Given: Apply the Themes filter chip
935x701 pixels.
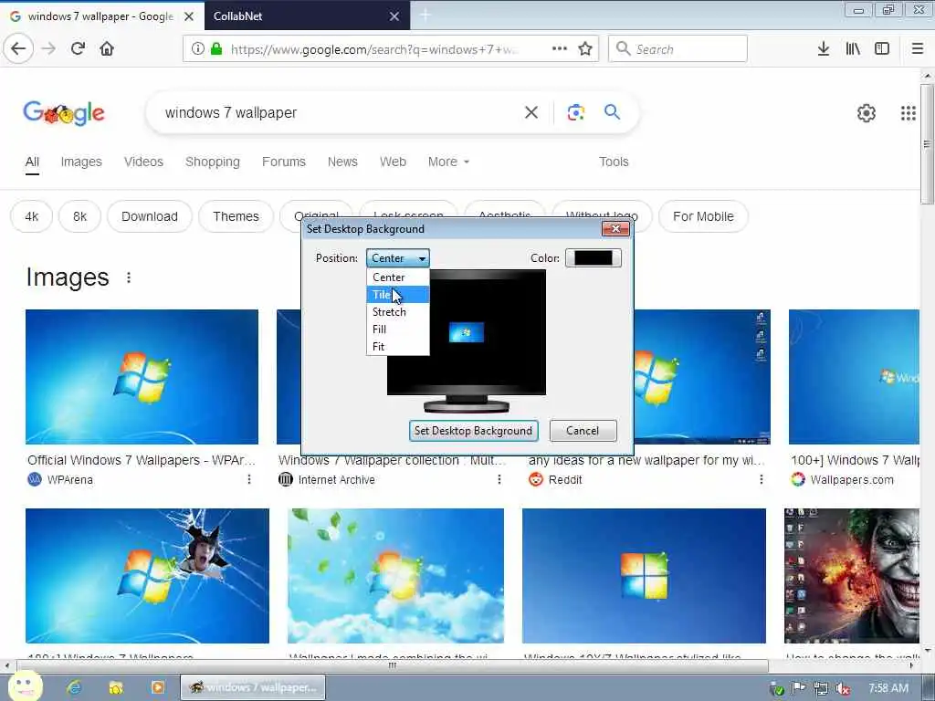Looking at the screenshot, I should tap(236, 216).
